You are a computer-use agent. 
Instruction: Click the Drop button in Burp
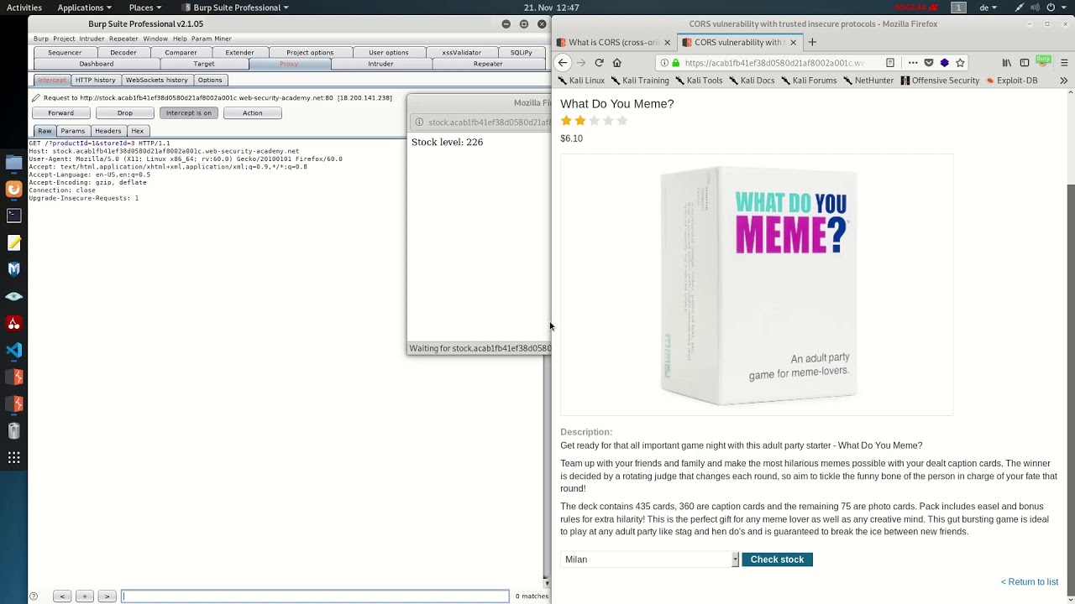[x=125, y=113]
